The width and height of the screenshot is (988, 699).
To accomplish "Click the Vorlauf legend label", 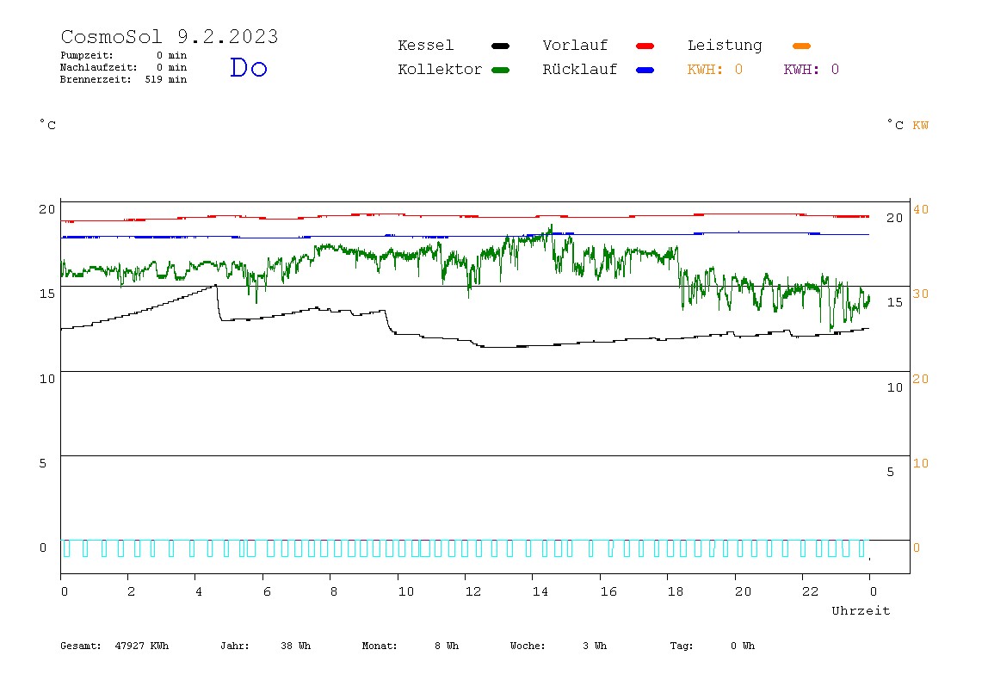I will (x=575, y=46).
